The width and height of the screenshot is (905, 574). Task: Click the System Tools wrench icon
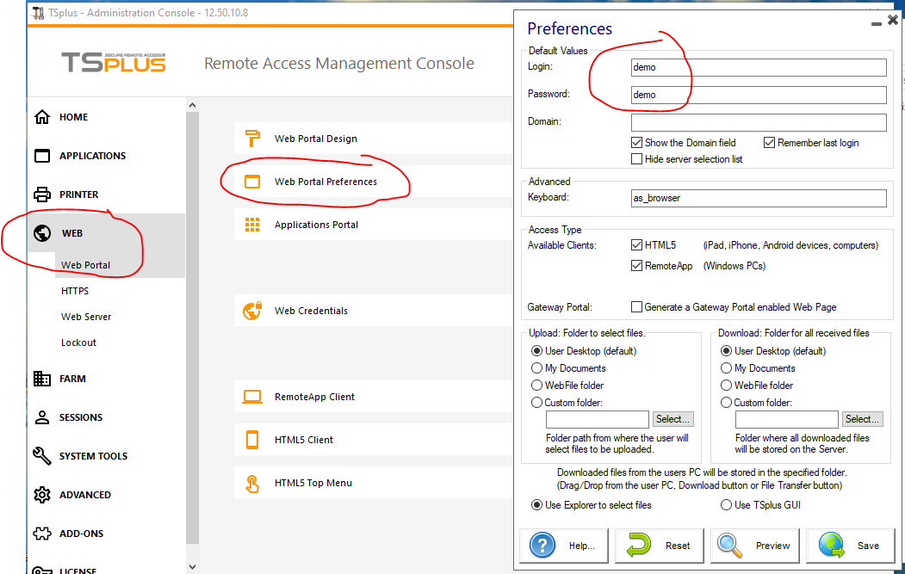click(x=42, y=456)
